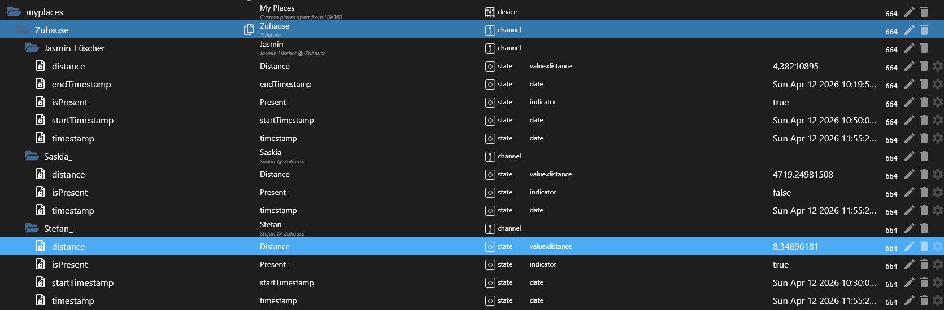Click the channel type label of Zuhause
The image size is (944, 310).
click(x=510, y=30)
